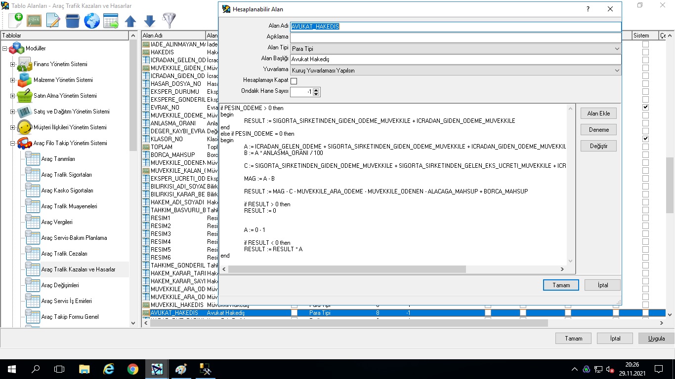This screenshot has width=675, height=379.
Task: Click the blue trash bin delete icon
Action: [x=73, y=20]
